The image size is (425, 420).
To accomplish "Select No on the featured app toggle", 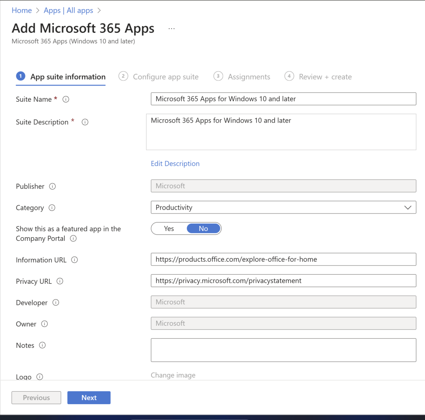I will pos(203,228).
